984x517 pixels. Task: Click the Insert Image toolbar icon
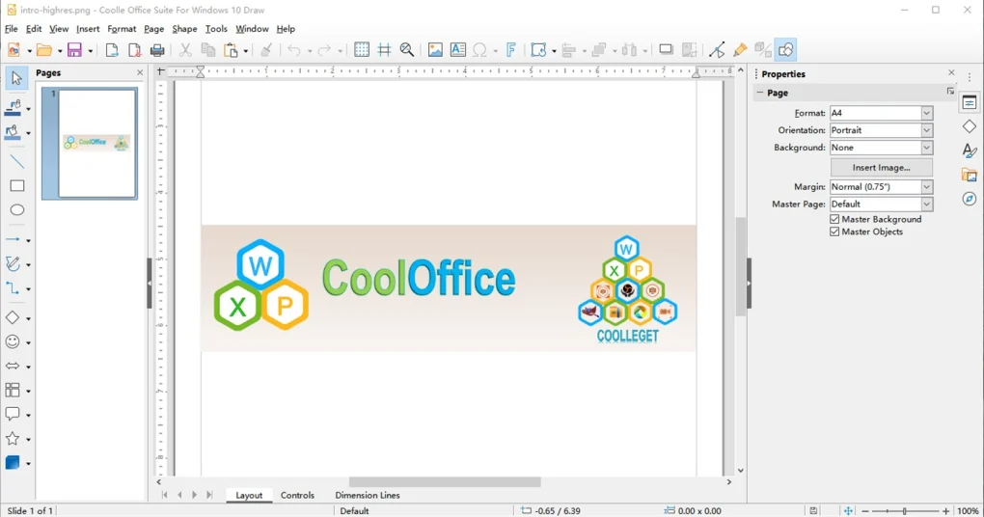(435, 50)
